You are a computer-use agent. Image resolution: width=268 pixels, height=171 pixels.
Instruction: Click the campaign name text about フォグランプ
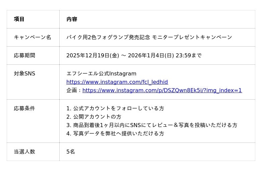pos(149,37)
